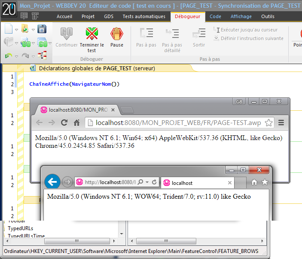
Task: Pause the debugger
Action: (x=117, y=37)
